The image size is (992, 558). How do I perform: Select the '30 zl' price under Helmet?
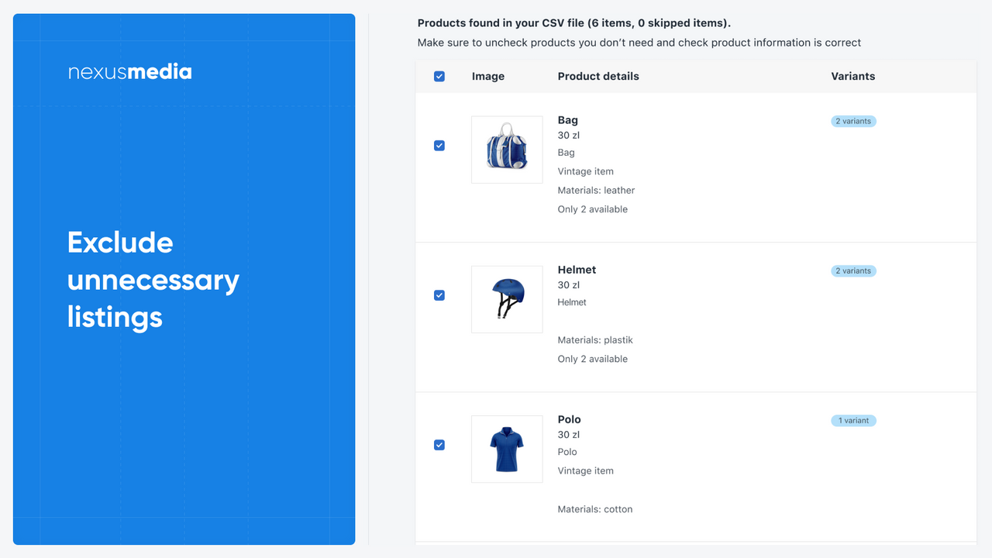[x=568, y=284]
